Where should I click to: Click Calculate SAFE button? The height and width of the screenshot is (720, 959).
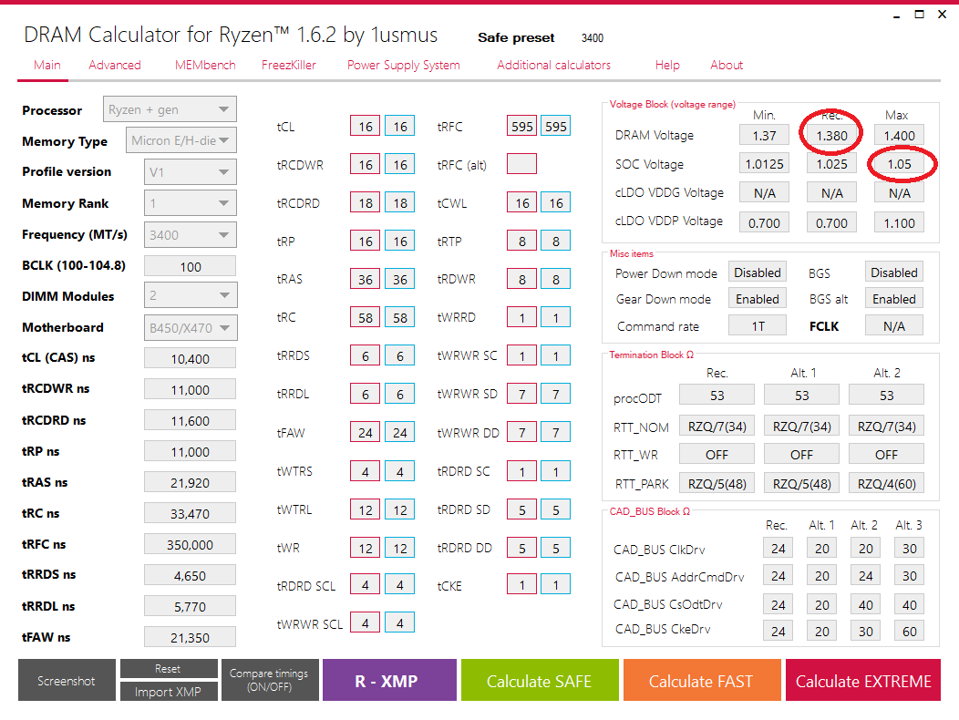540,680
